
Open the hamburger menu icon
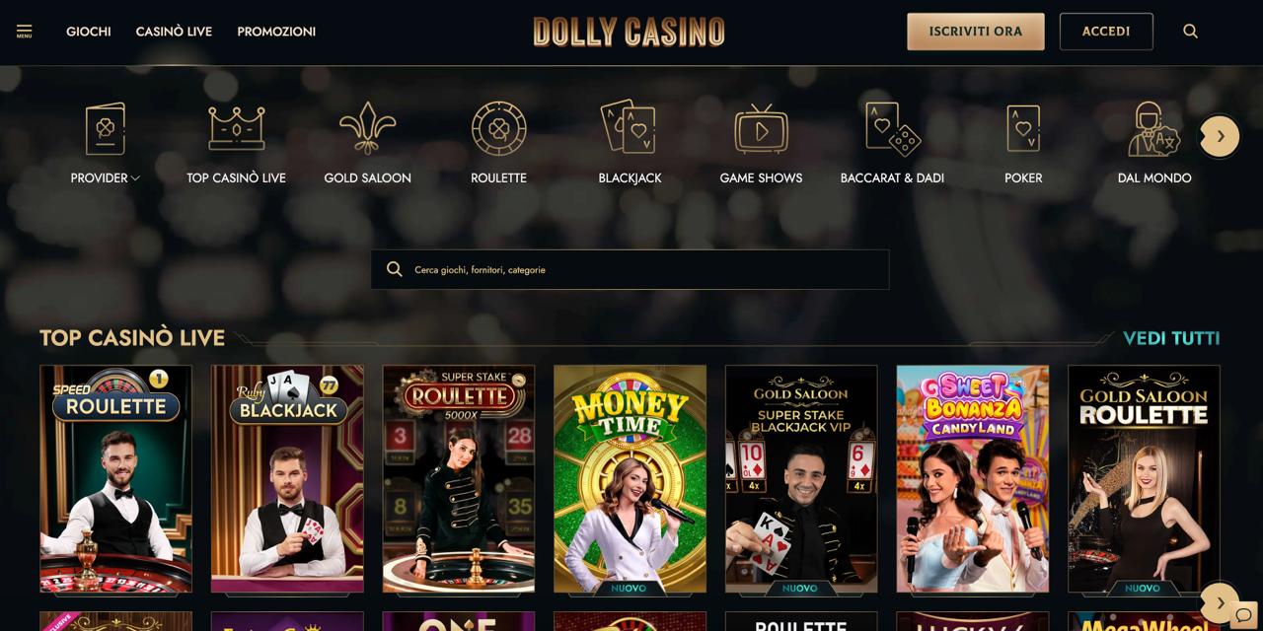click(x=25, y=32)
